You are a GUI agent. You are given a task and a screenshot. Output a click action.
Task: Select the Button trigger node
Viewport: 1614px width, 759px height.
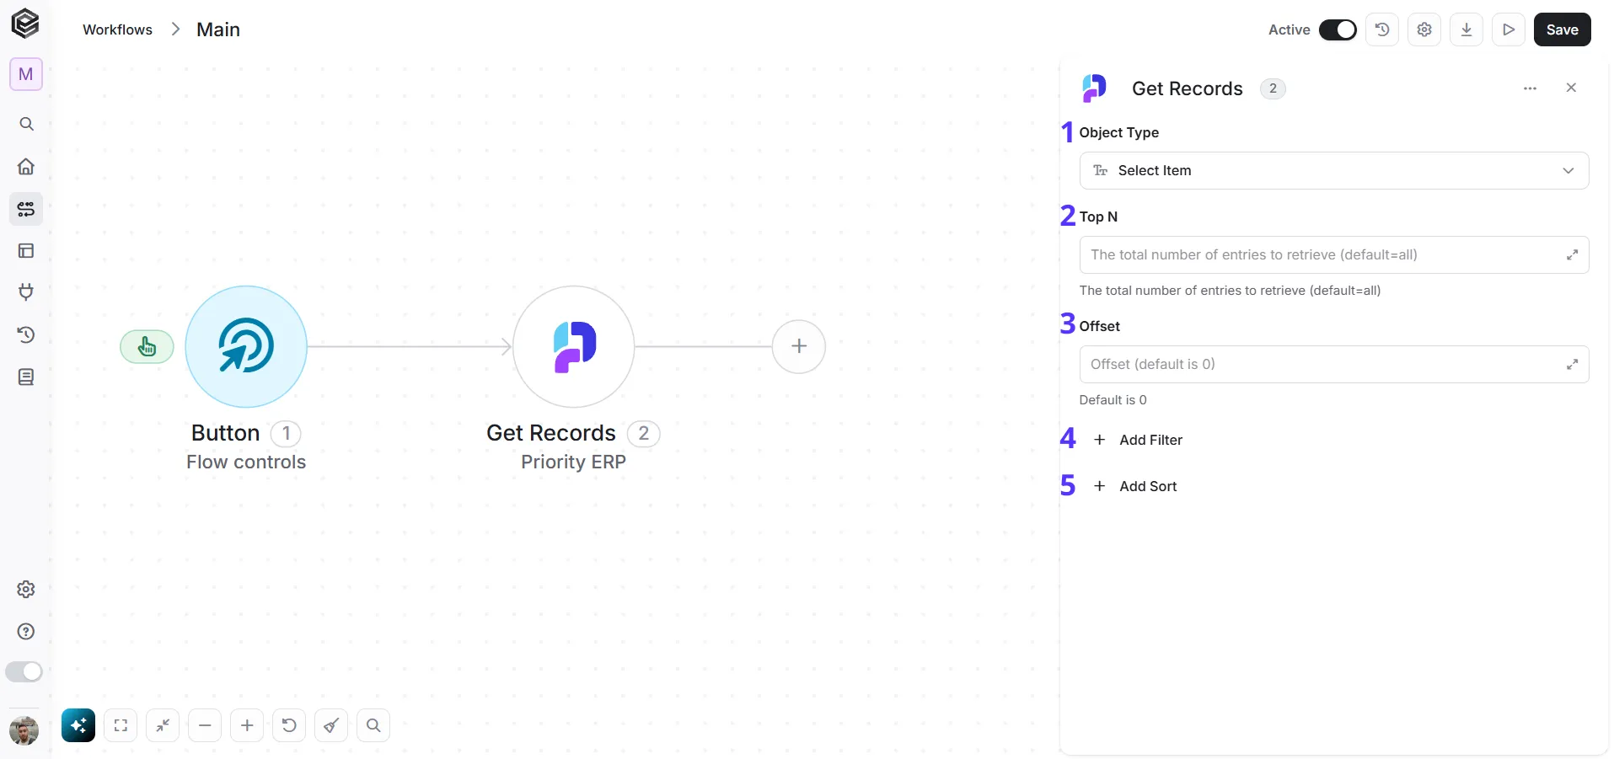[x=246, y=346]
